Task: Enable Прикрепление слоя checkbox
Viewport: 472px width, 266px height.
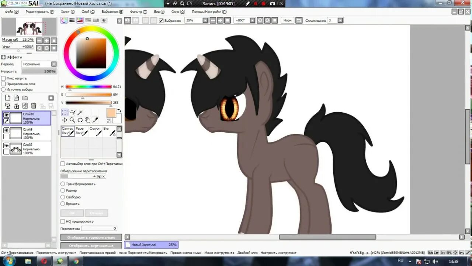Action: pos(3,84)
